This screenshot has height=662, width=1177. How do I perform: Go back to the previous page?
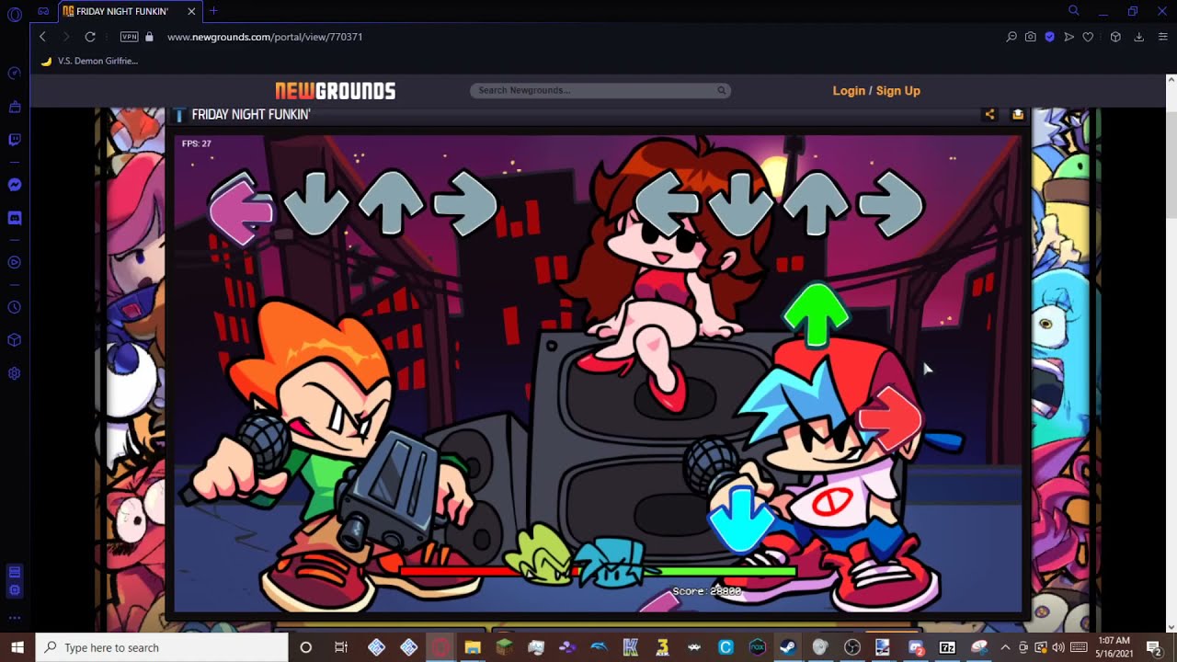click(42, 37)
